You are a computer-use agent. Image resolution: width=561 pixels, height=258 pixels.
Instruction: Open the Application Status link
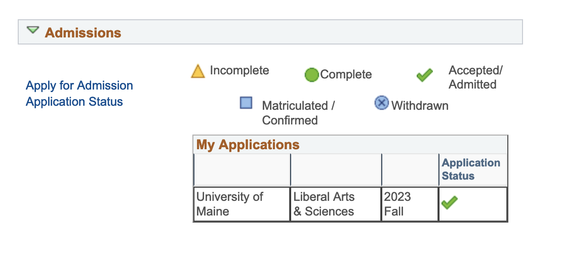point(74,102)
